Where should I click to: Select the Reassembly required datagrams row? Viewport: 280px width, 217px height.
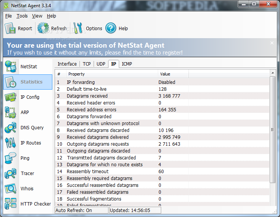tap(162, 178)
